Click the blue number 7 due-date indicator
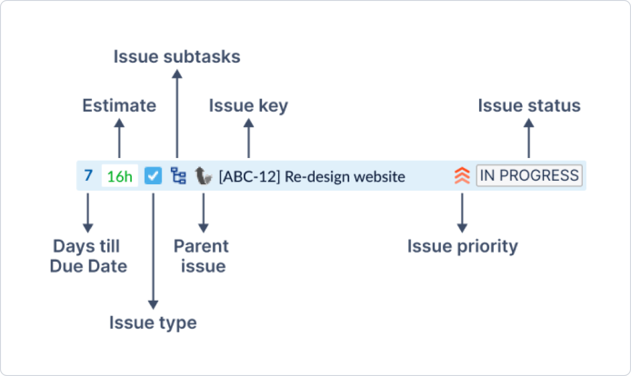This screenshot has height=376, width=631. pos(89,176)
